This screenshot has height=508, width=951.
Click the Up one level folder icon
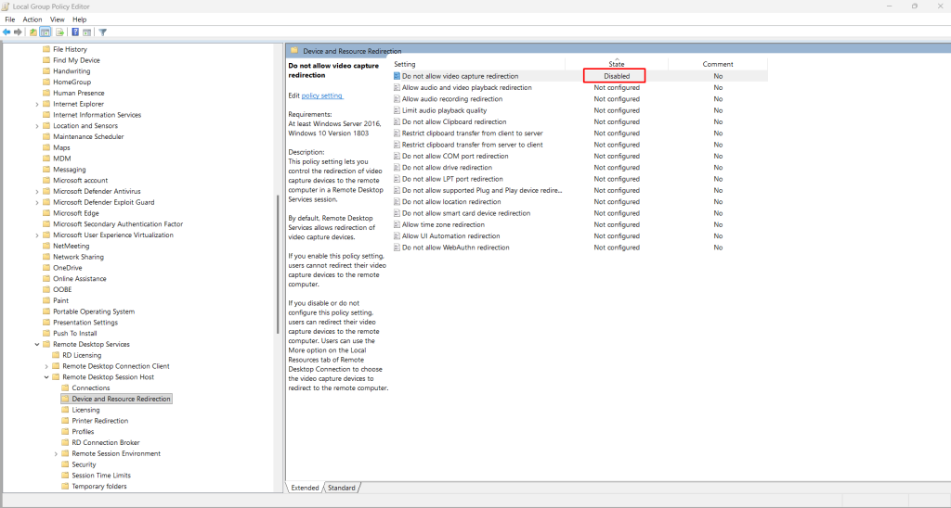coord(33,32)
